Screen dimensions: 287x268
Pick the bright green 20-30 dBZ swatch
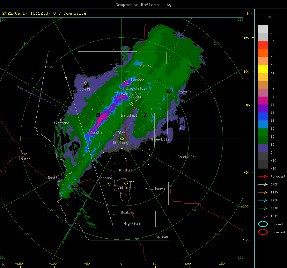263,133
